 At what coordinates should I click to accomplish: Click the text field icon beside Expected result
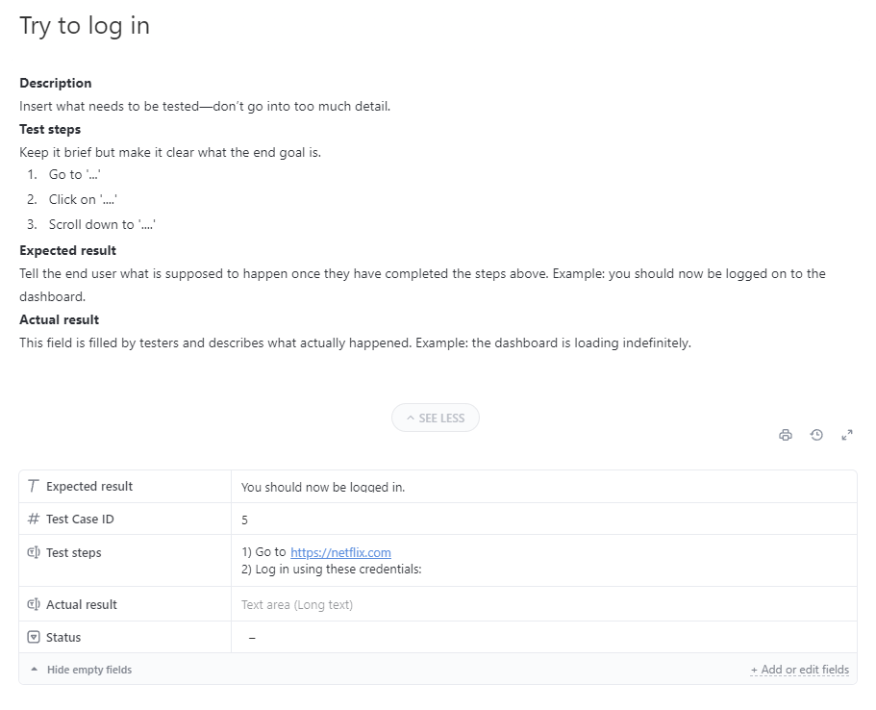pos(32,486)
